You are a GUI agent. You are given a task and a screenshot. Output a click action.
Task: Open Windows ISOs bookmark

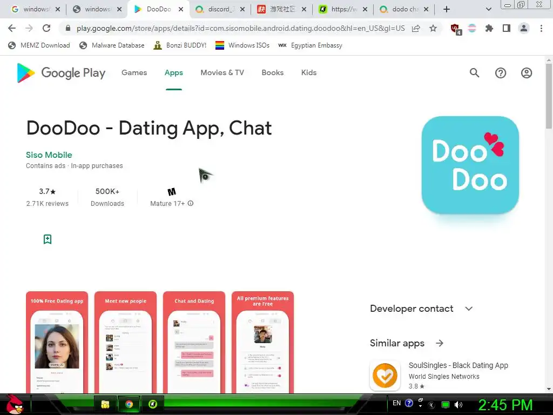tap(242, 45)
